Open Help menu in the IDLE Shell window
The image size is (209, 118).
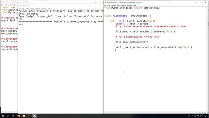[x=49, y=9]
